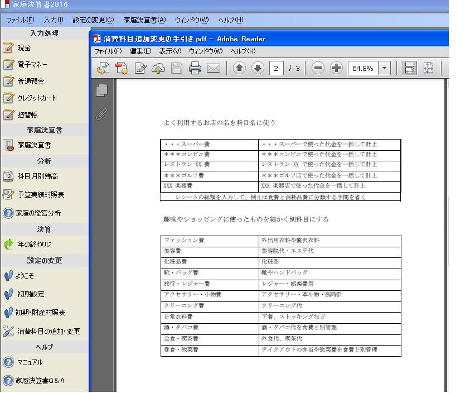
Task: Click the cloud upload icon
Action: [x=158, y=69]
